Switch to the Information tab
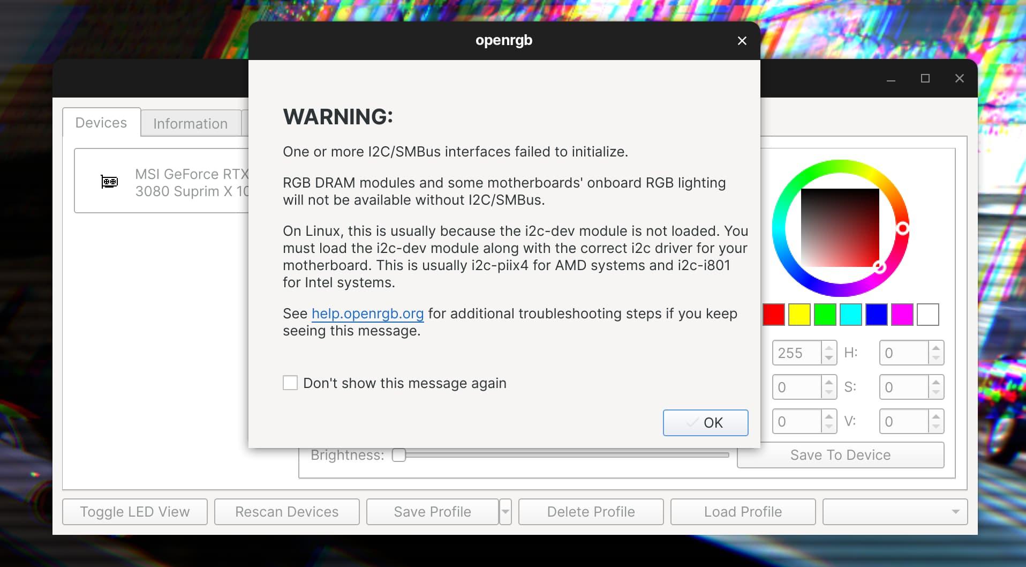Screen dimensions: 1026x567 [x=190, y=124]
